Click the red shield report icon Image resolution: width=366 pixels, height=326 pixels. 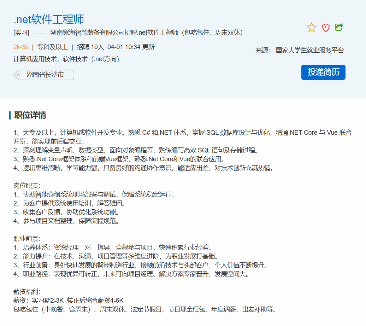(326, 28)
